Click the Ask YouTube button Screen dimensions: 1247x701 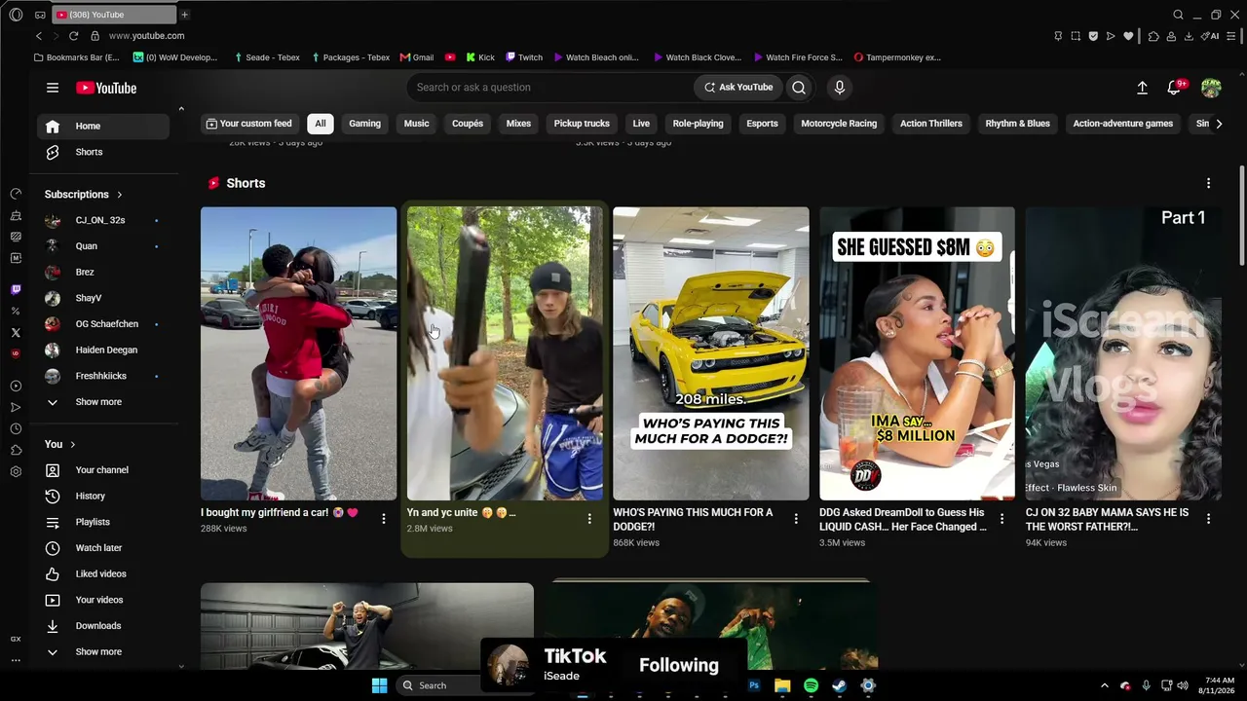click(738, 88)
